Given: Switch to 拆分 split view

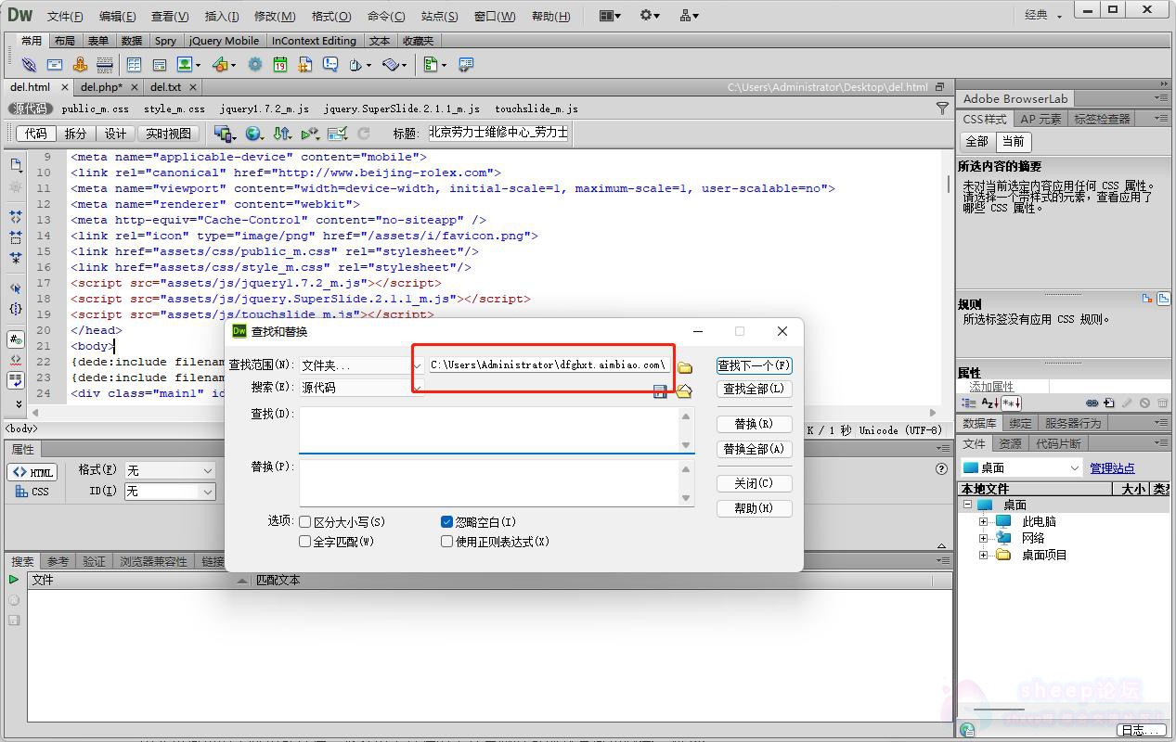Looking at the screenshot, I should (x=75, y=134).
